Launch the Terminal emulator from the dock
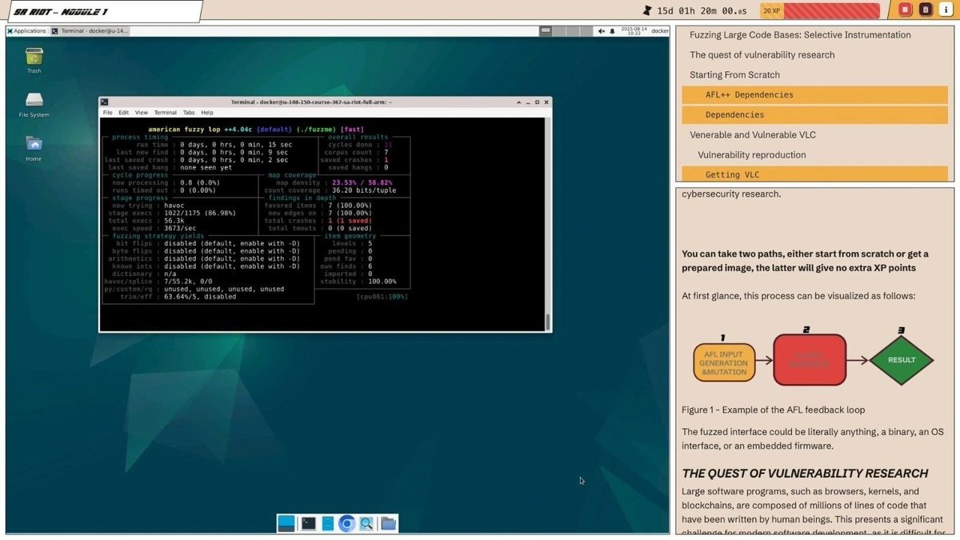This screenshot has height=540, width=960. (x=308, y=523)
